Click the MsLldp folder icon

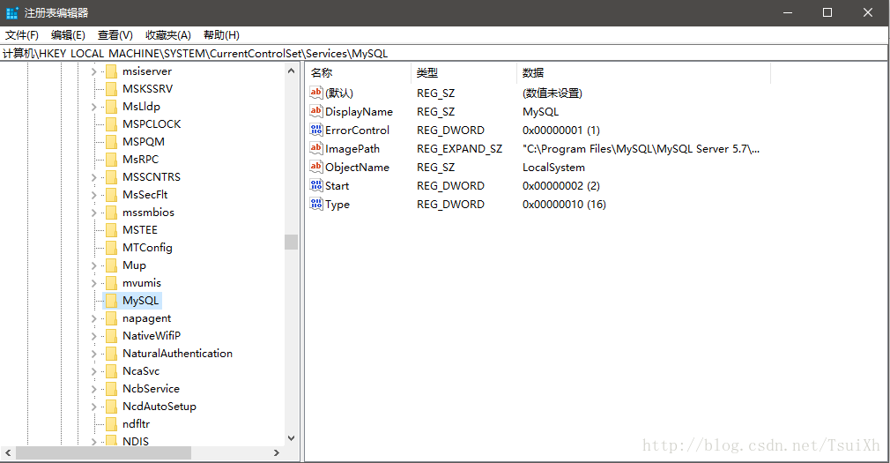(111, 107)
